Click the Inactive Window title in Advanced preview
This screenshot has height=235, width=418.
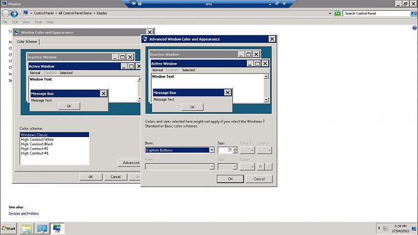(164, 55)
